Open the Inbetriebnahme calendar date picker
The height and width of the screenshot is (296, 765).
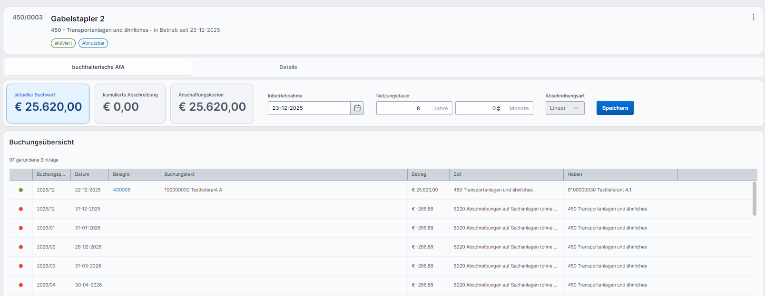pos(357,108)
